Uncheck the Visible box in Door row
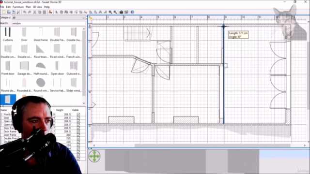Image resolution: width=310 pixels, height=174 pixels. tap(78, 118)
